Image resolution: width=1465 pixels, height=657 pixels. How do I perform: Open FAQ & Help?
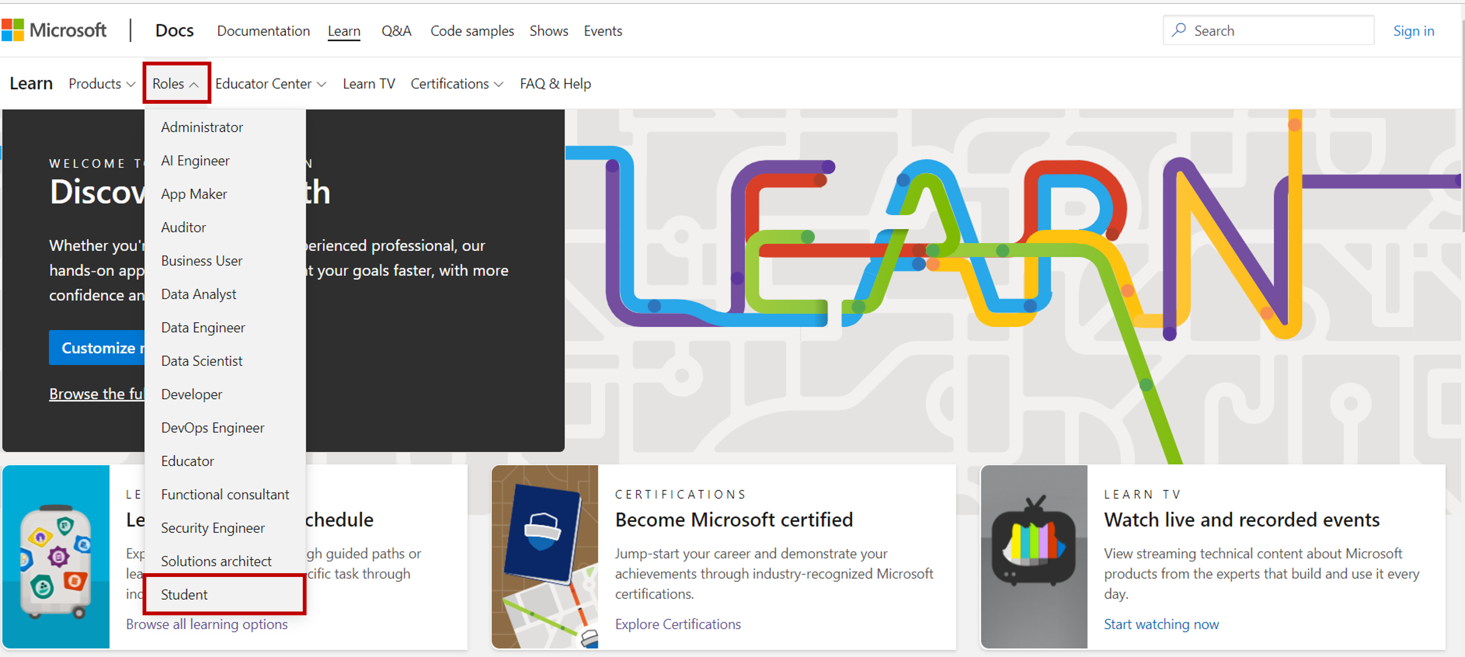click(555, 83)
